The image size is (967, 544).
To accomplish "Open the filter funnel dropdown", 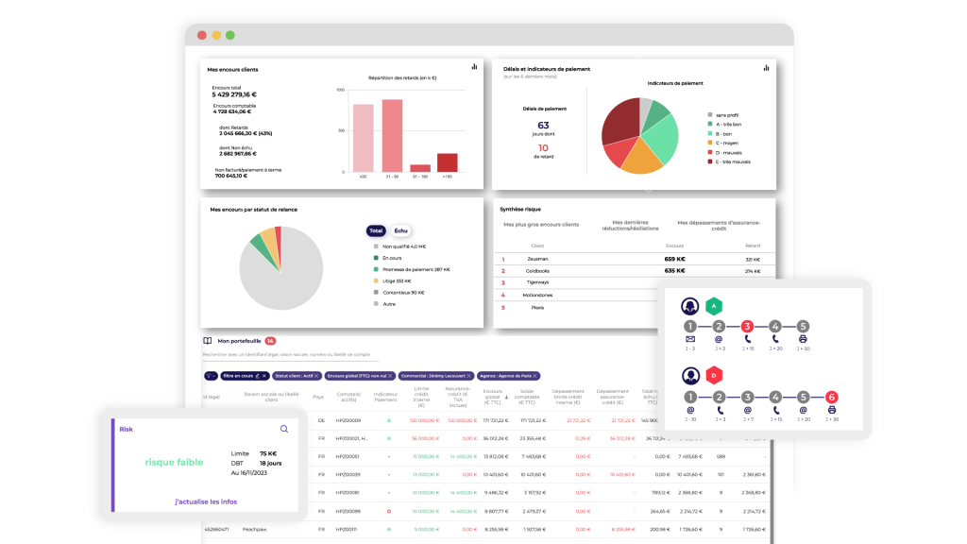I will [x=211, y=376].
